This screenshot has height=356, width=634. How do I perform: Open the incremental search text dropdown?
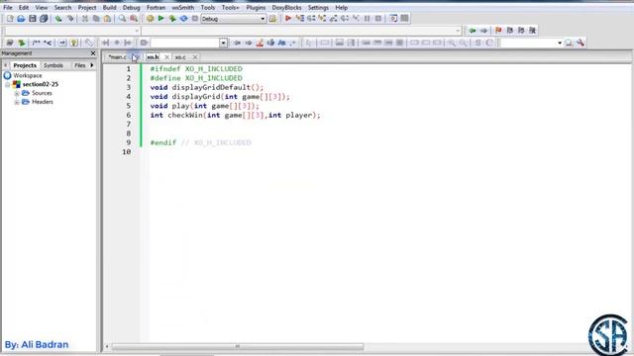point(223,43)
